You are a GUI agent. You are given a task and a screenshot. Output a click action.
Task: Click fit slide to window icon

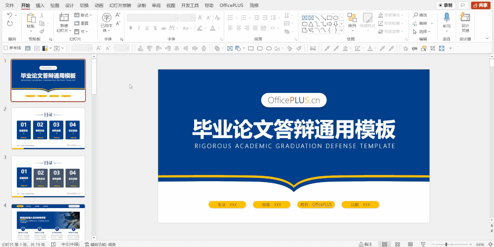click(x=490, y=244)
